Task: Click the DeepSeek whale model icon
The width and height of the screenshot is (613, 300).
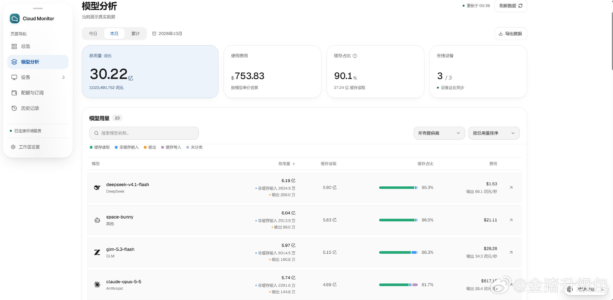Action: tap(97, 188)
